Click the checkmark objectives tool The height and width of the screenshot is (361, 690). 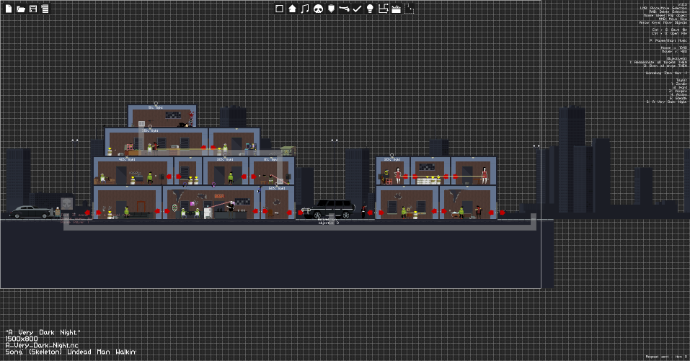357,9
